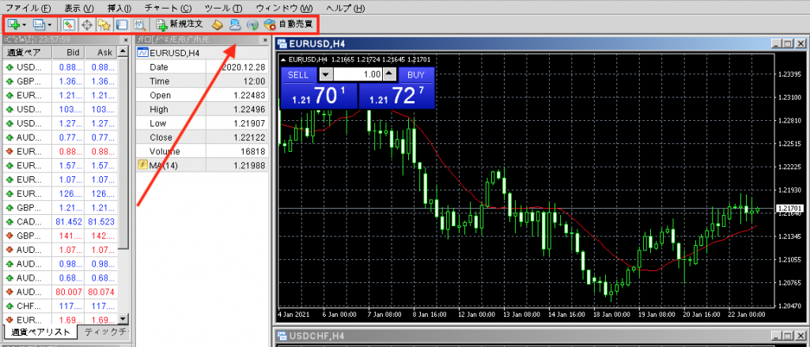Open the Profiles toolbar icon
This screenshot has height=347, width=810.
point(37,25)
